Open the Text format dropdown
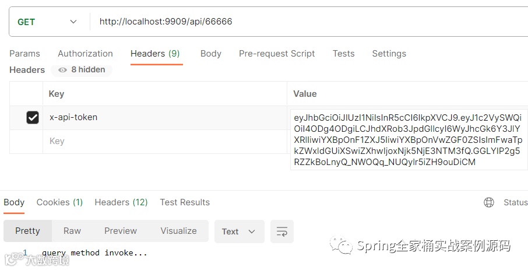Viewport: 528px width, 270px height. tap(240, 232)
